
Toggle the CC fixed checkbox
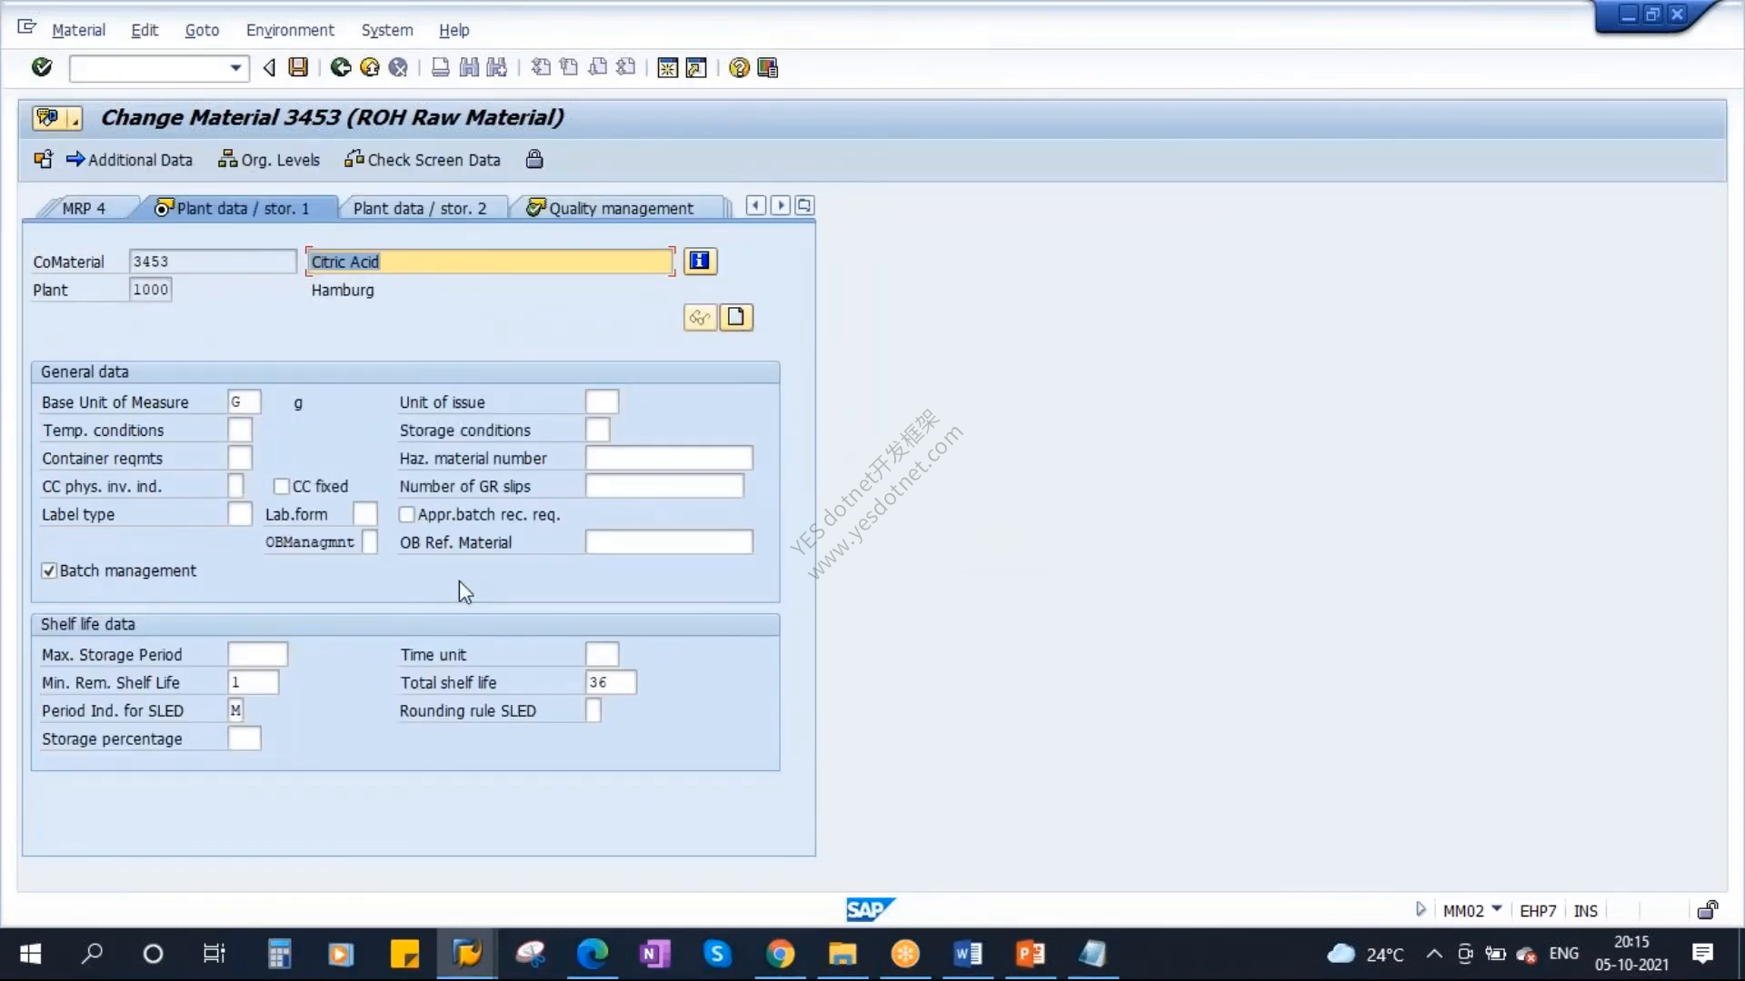coord(282,487)
